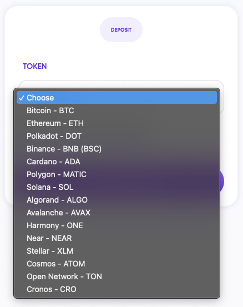This screenshot has height=307, width=243.
Task: Select Bitcoin - BTC from list
Action: click(117, 110)
